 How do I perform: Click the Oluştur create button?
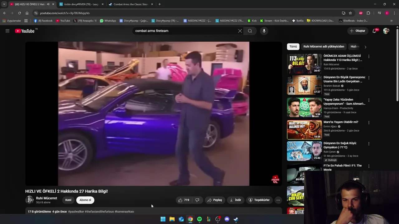pyautogui.click(x=358, y=31)
